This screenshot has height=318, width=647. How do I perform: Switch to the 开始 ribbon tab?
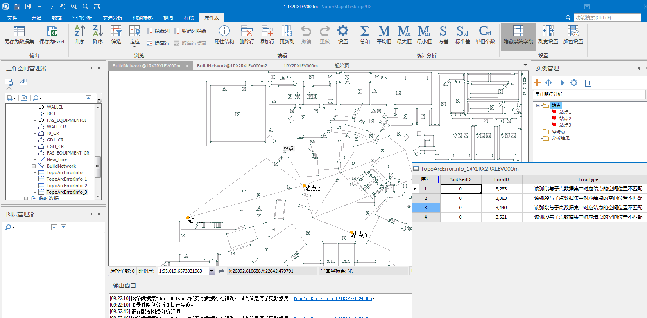(36, 18)
